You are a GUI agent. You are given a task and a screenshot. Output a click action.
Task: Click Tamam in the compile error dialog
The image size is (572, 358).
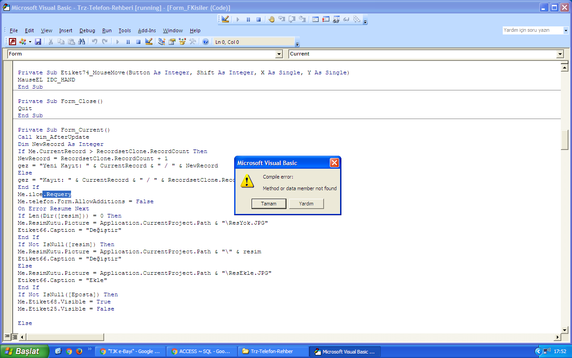click(x=269, y=204)
